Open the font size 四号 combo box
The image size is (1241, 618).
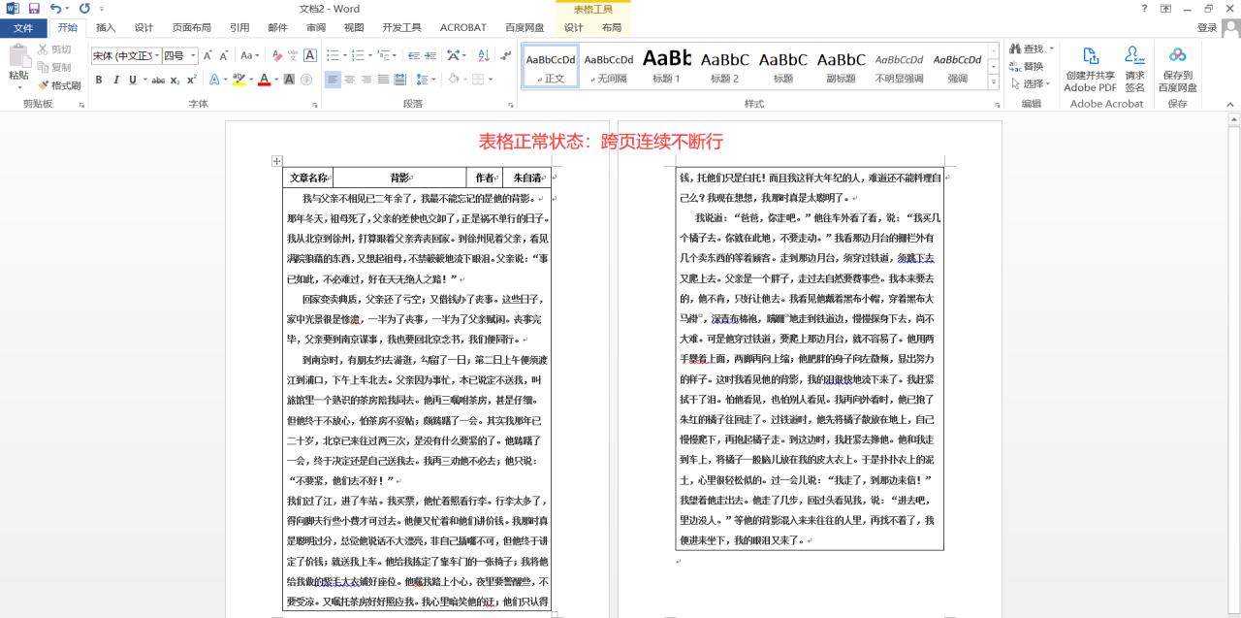pos(179,56)
